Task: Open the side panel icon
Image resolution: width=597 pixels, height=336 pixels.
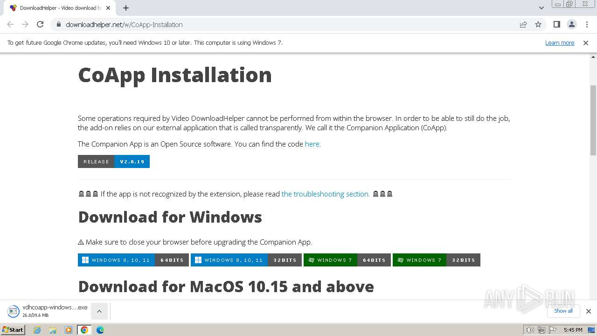Action: tap(556, 24)
